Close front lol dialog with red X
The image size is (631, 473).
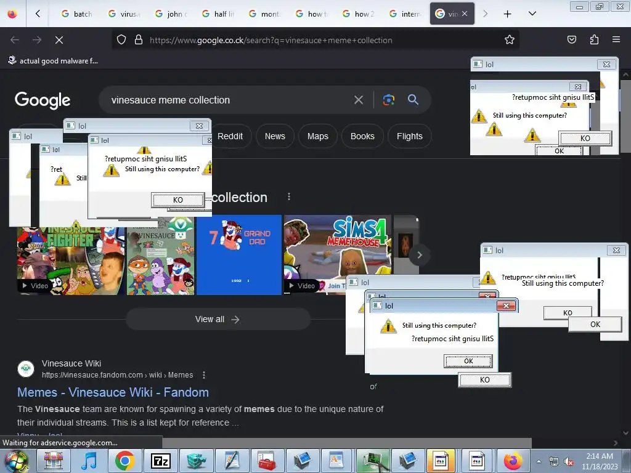pyautogui.click(x=507, y=305)
